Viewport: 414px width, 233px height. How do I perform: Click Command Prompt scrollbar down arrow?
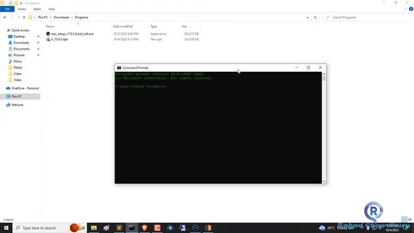(324, 181)
